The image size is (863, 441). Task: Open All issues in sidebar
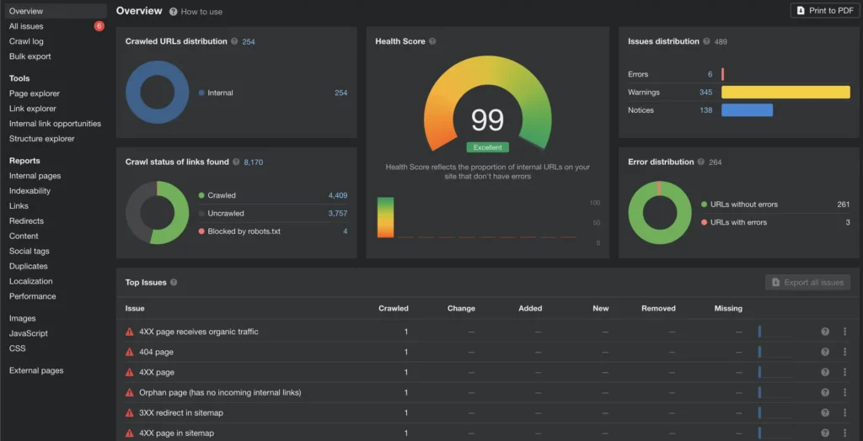click(x=26, y=26)
